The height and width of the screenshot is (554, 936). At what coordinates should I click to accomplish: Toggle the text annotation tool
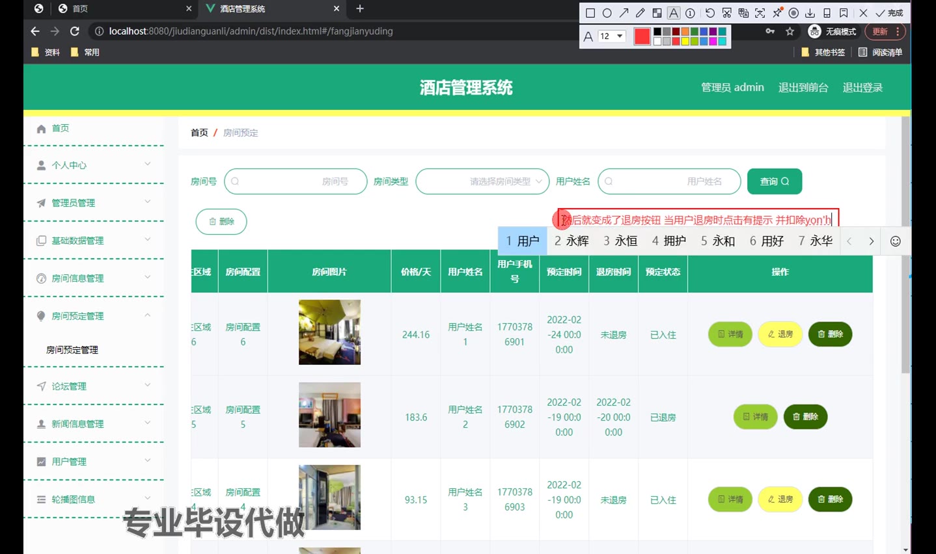pyautogui.click(x=674, y=13)
